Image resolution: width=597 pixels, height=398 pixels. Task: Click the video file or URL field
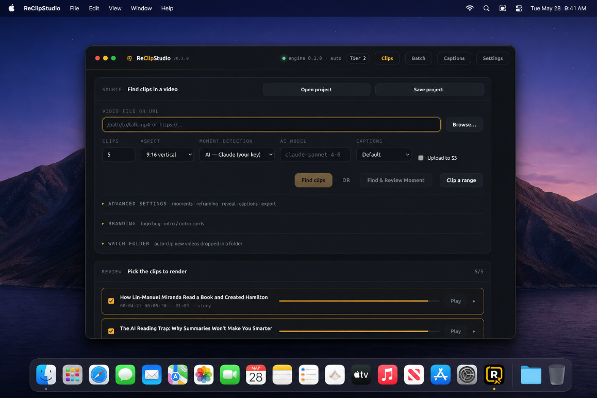(x=272, y=125)
